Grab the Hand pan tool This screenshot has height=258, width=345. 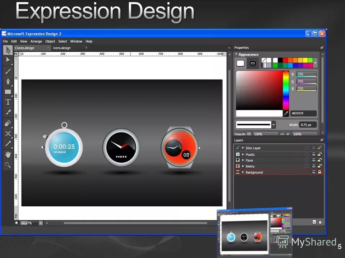8,154
